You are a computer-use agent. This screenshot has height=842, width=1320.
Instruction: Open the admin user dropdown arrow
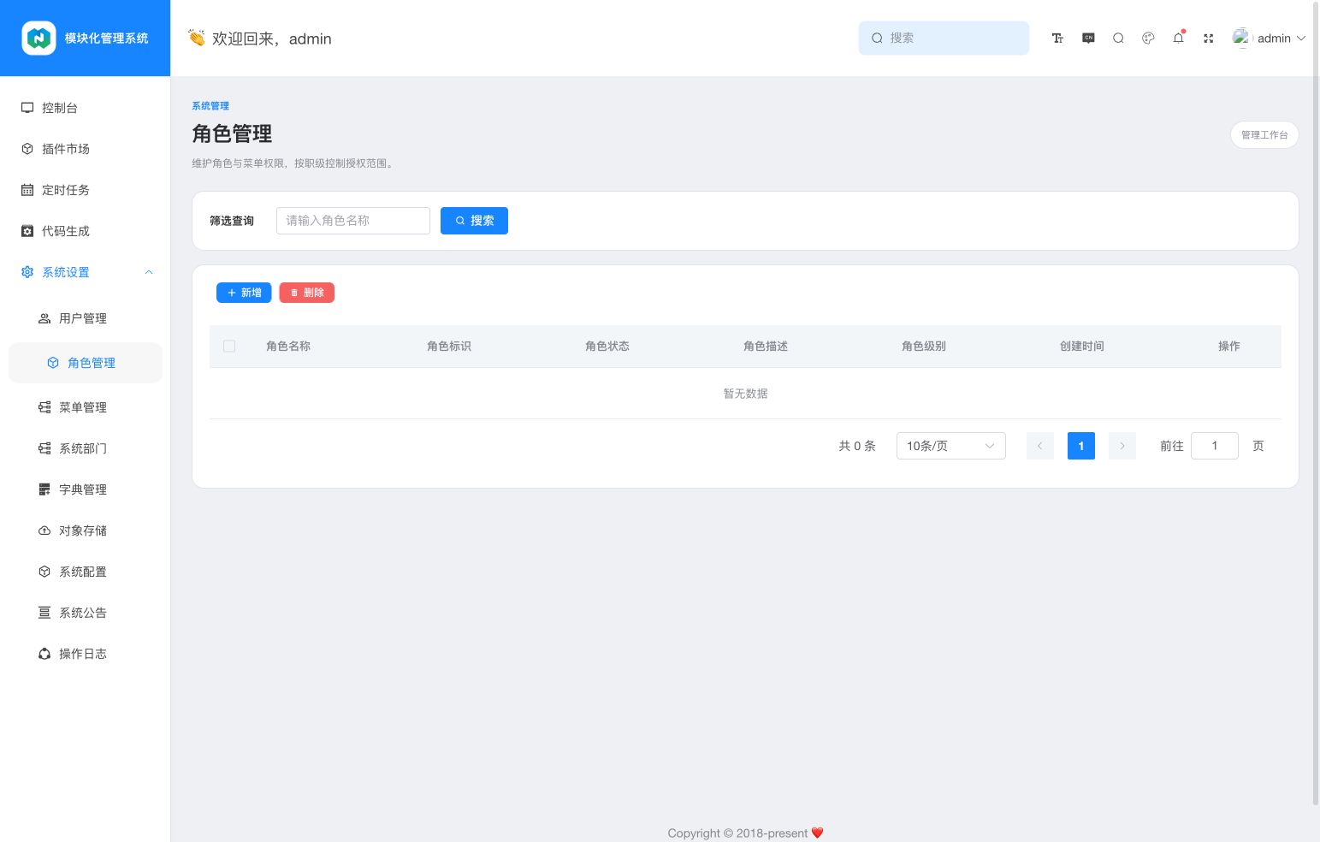click(x=1301, y=39)
